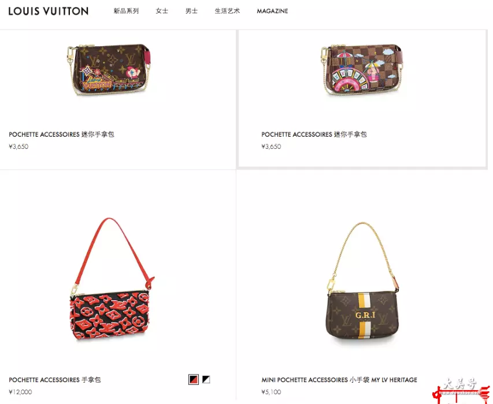Click the red watermark logo in corner
493x404 pixels.
tap(461, 391)
